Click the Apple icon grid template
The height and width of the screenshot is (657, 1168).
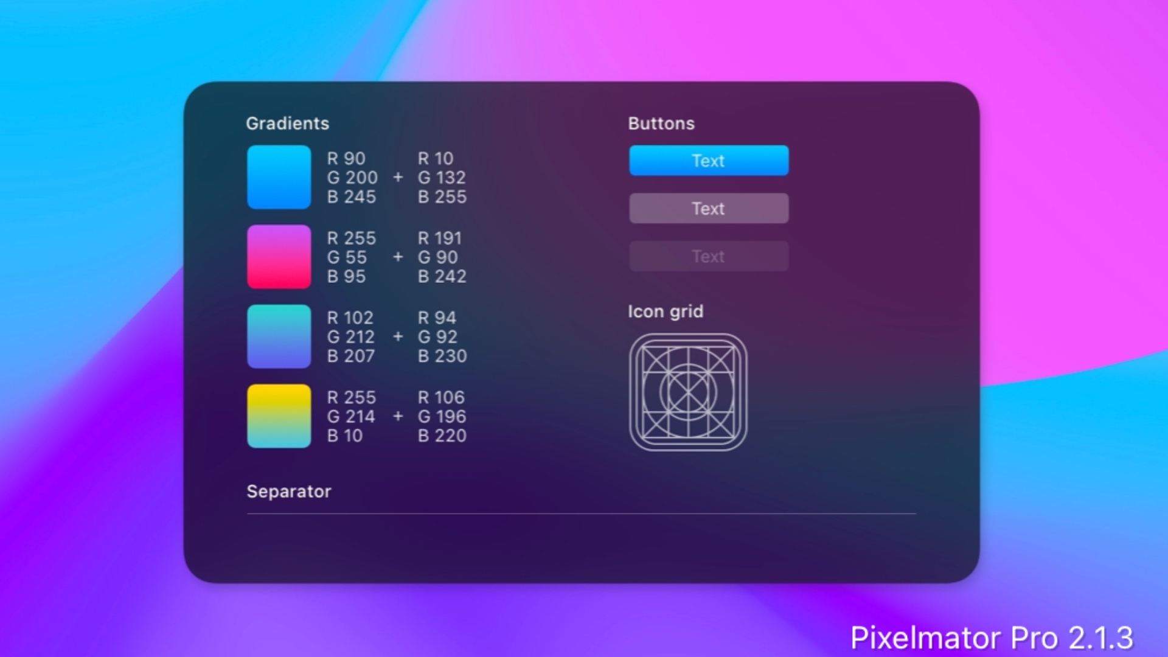687,391
